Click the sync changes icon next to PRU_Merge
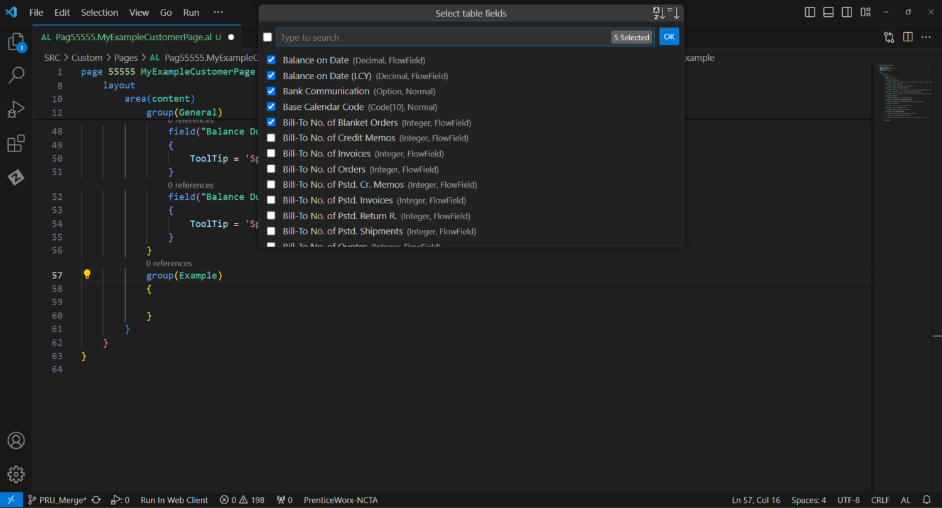This screenshot has height=508, width=942. tap(95, 500)
